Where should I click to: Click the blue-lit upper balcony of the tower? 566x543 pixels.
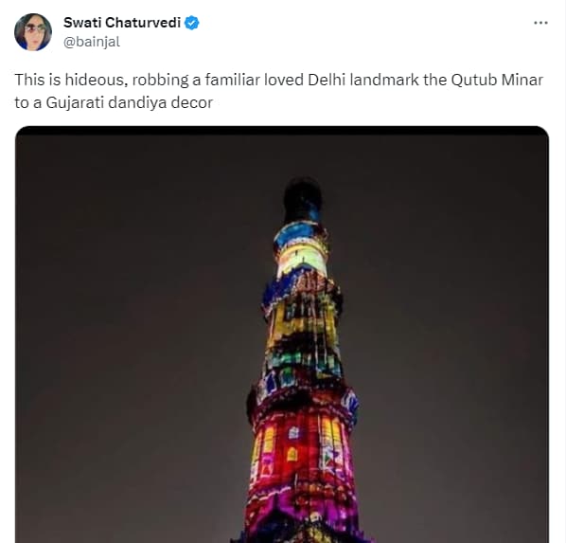click(x=298, y=233)
